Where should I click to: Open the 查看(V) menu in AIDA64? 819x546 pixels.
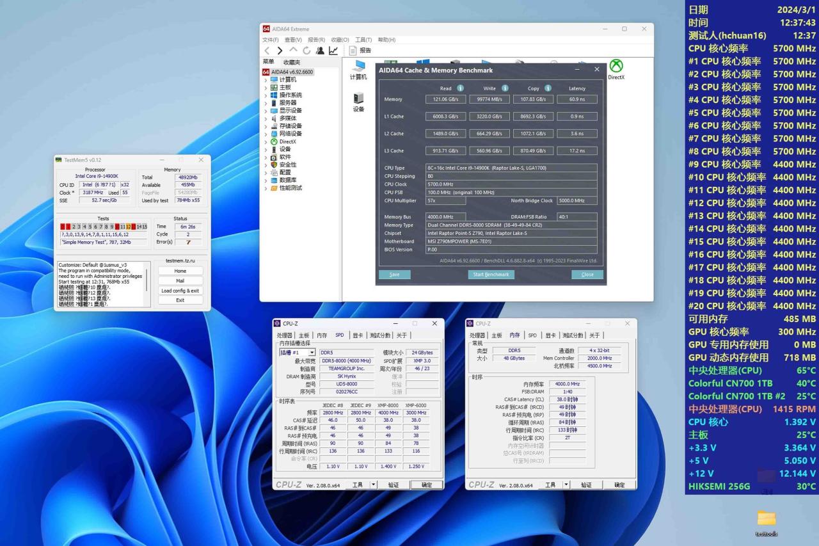pos(294,40)
